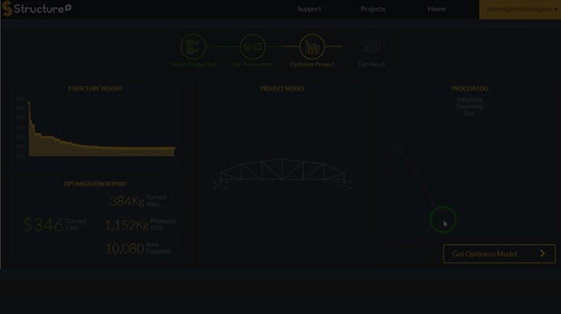561x314 pixels.
Task: Click the 384Kg current steel value
Action: 127,201
